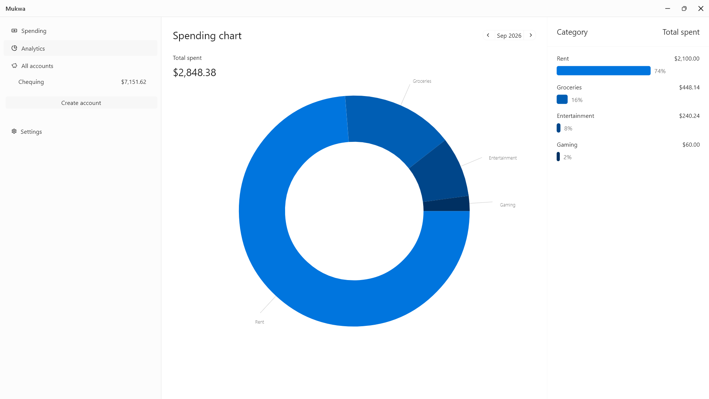The image size is (709, 399).
Task: Go to next month arrow
Action: click(531, 35)
